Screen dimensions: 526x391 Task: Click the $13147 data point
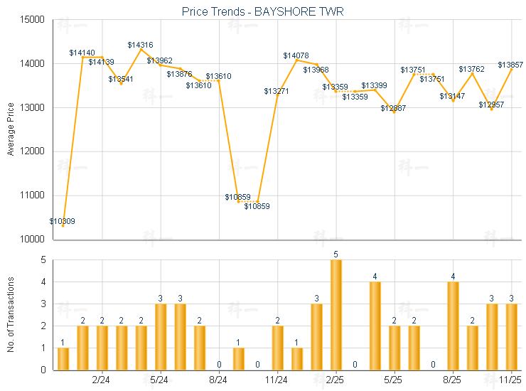[453, 100]
